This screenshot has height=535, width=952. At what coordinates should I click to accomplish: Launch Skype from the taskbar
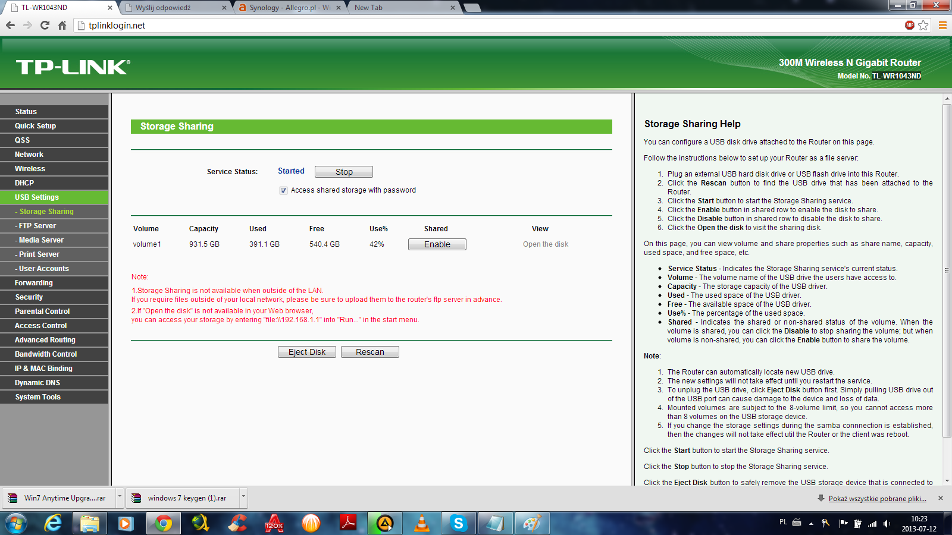(458, 523)
